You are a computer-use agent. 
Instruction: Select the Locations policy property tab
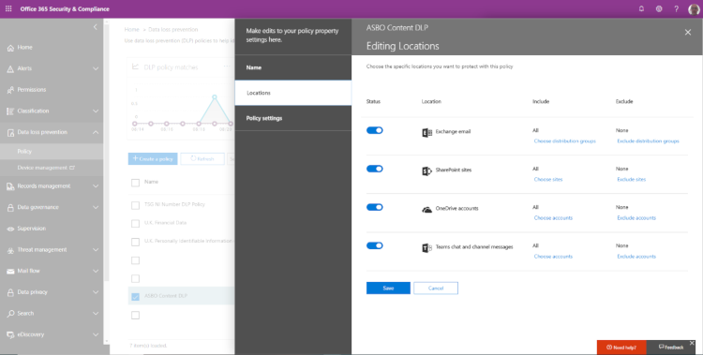click(x=293, y=93)
